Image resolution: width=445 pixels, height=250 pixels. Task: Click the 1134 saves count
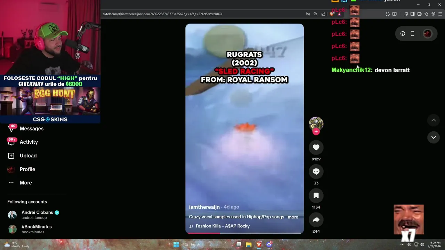316,207
